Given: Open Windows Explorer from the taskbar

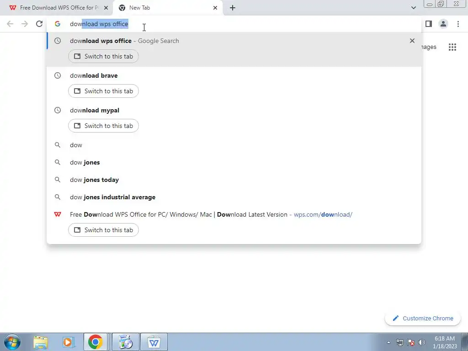Looking at the screenshot, I should (x=41, y=342).
